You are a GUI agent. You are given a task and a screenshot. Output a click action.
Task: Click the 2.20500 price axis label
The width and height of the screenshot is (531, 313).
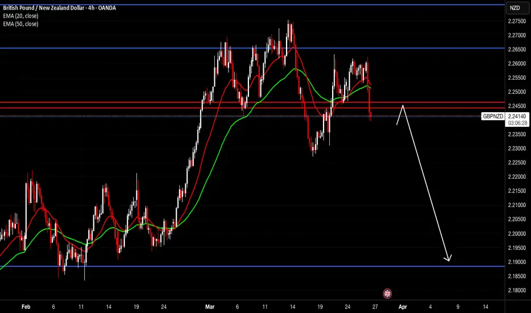[517, 219]
